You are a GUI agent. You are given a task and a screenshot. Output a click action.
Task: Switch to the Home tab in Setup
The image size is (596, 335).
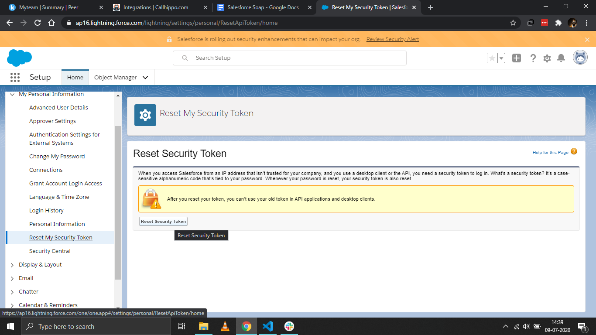[x=75, y=77]
